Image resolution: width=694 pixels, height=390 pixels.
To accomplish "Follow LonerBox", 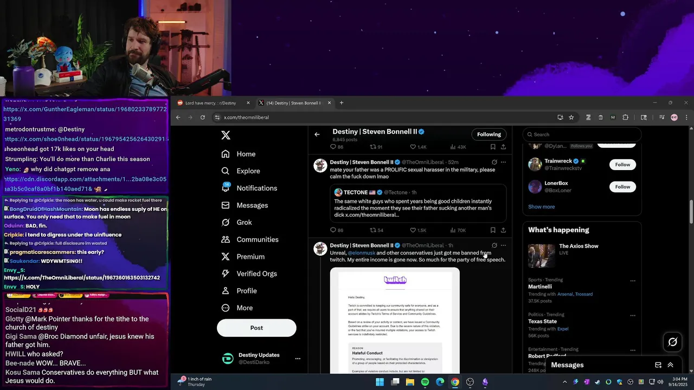I will click(622, 187).
